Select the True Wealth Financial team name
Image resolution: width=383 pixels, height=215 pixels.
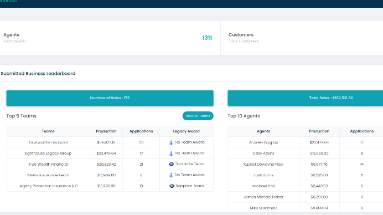coord(48,165)
